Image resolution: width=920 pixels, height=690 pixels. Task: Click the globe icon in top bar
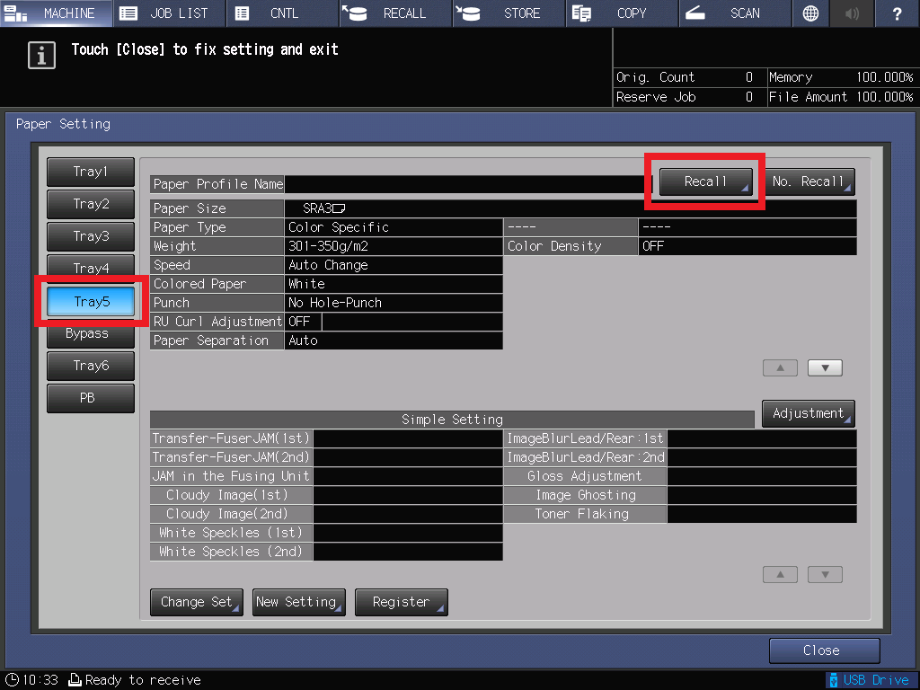[810, 13]
